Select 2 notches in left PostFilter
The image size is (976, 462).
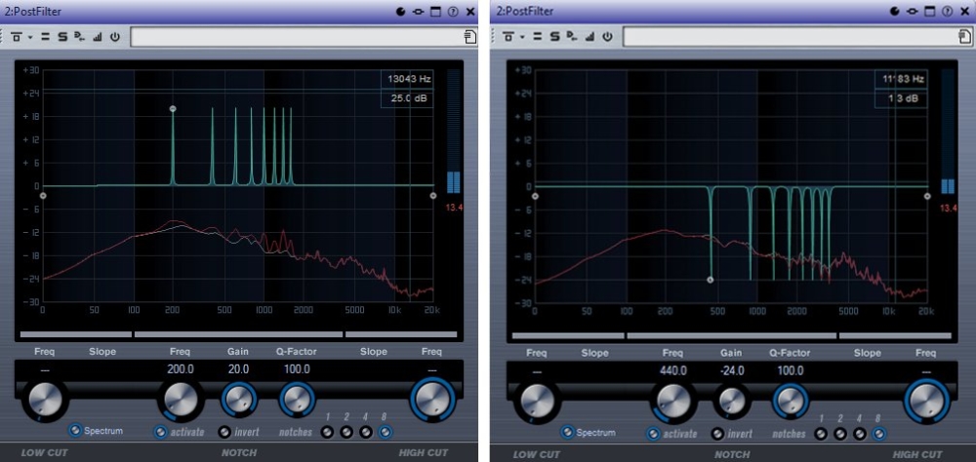click(x=346, y=432)
